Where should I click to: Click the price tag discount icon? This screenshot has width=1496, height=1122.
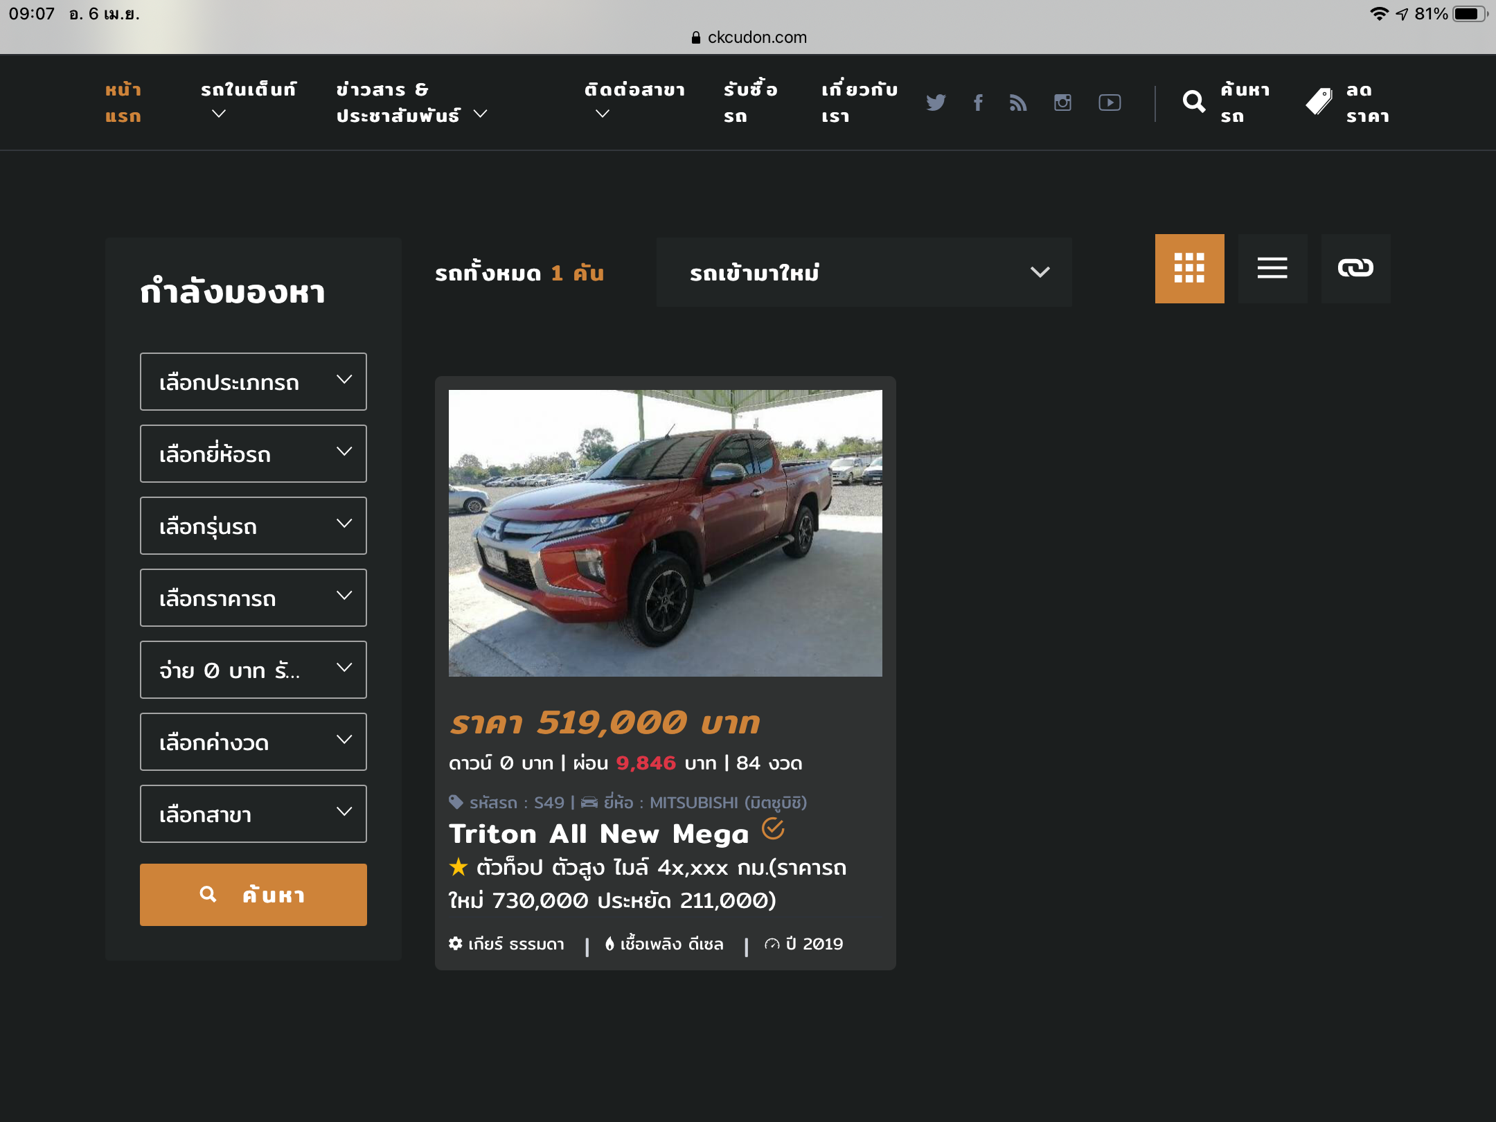coord(1319,103)
